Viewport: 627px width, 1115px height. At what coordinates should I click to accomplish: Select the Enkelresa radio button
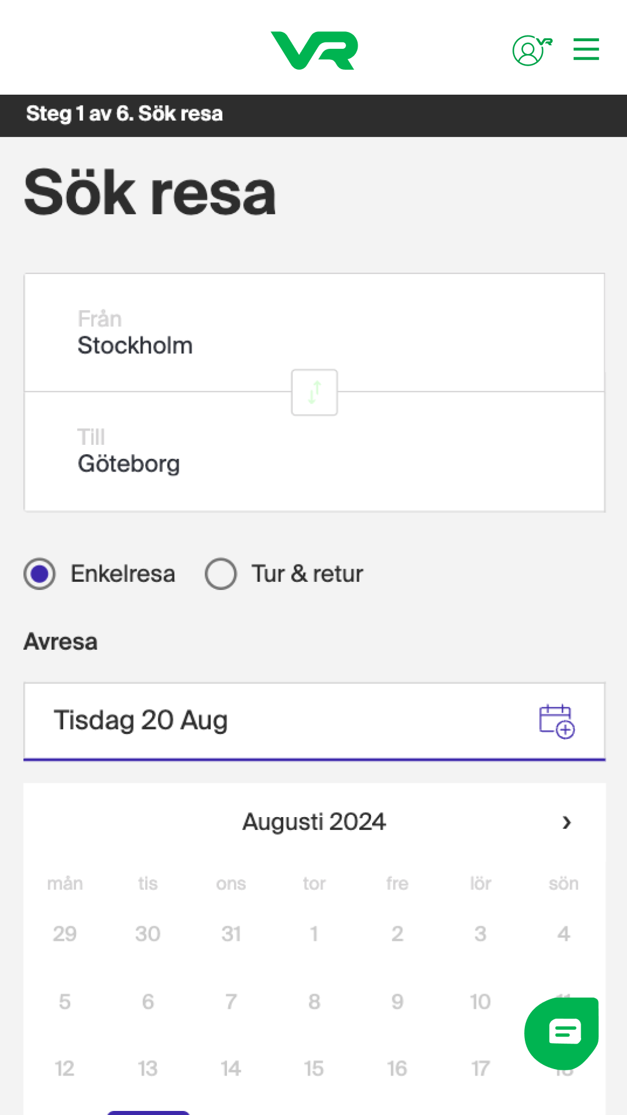tap(40, 574)
